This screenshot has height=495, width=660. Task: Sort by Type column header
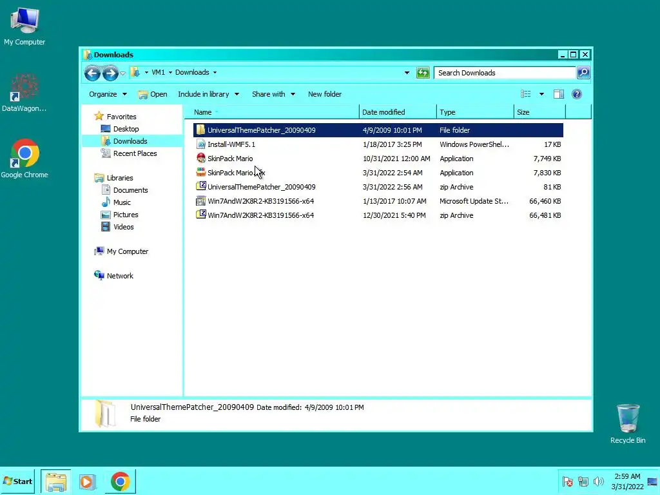pyautogui.click(x=476, y=112)
